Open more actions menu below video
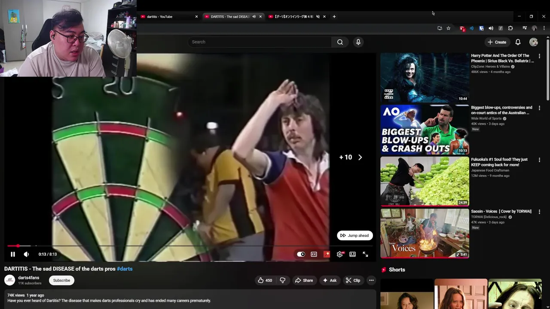The image size is (550, 309). [x=371, y=280]
